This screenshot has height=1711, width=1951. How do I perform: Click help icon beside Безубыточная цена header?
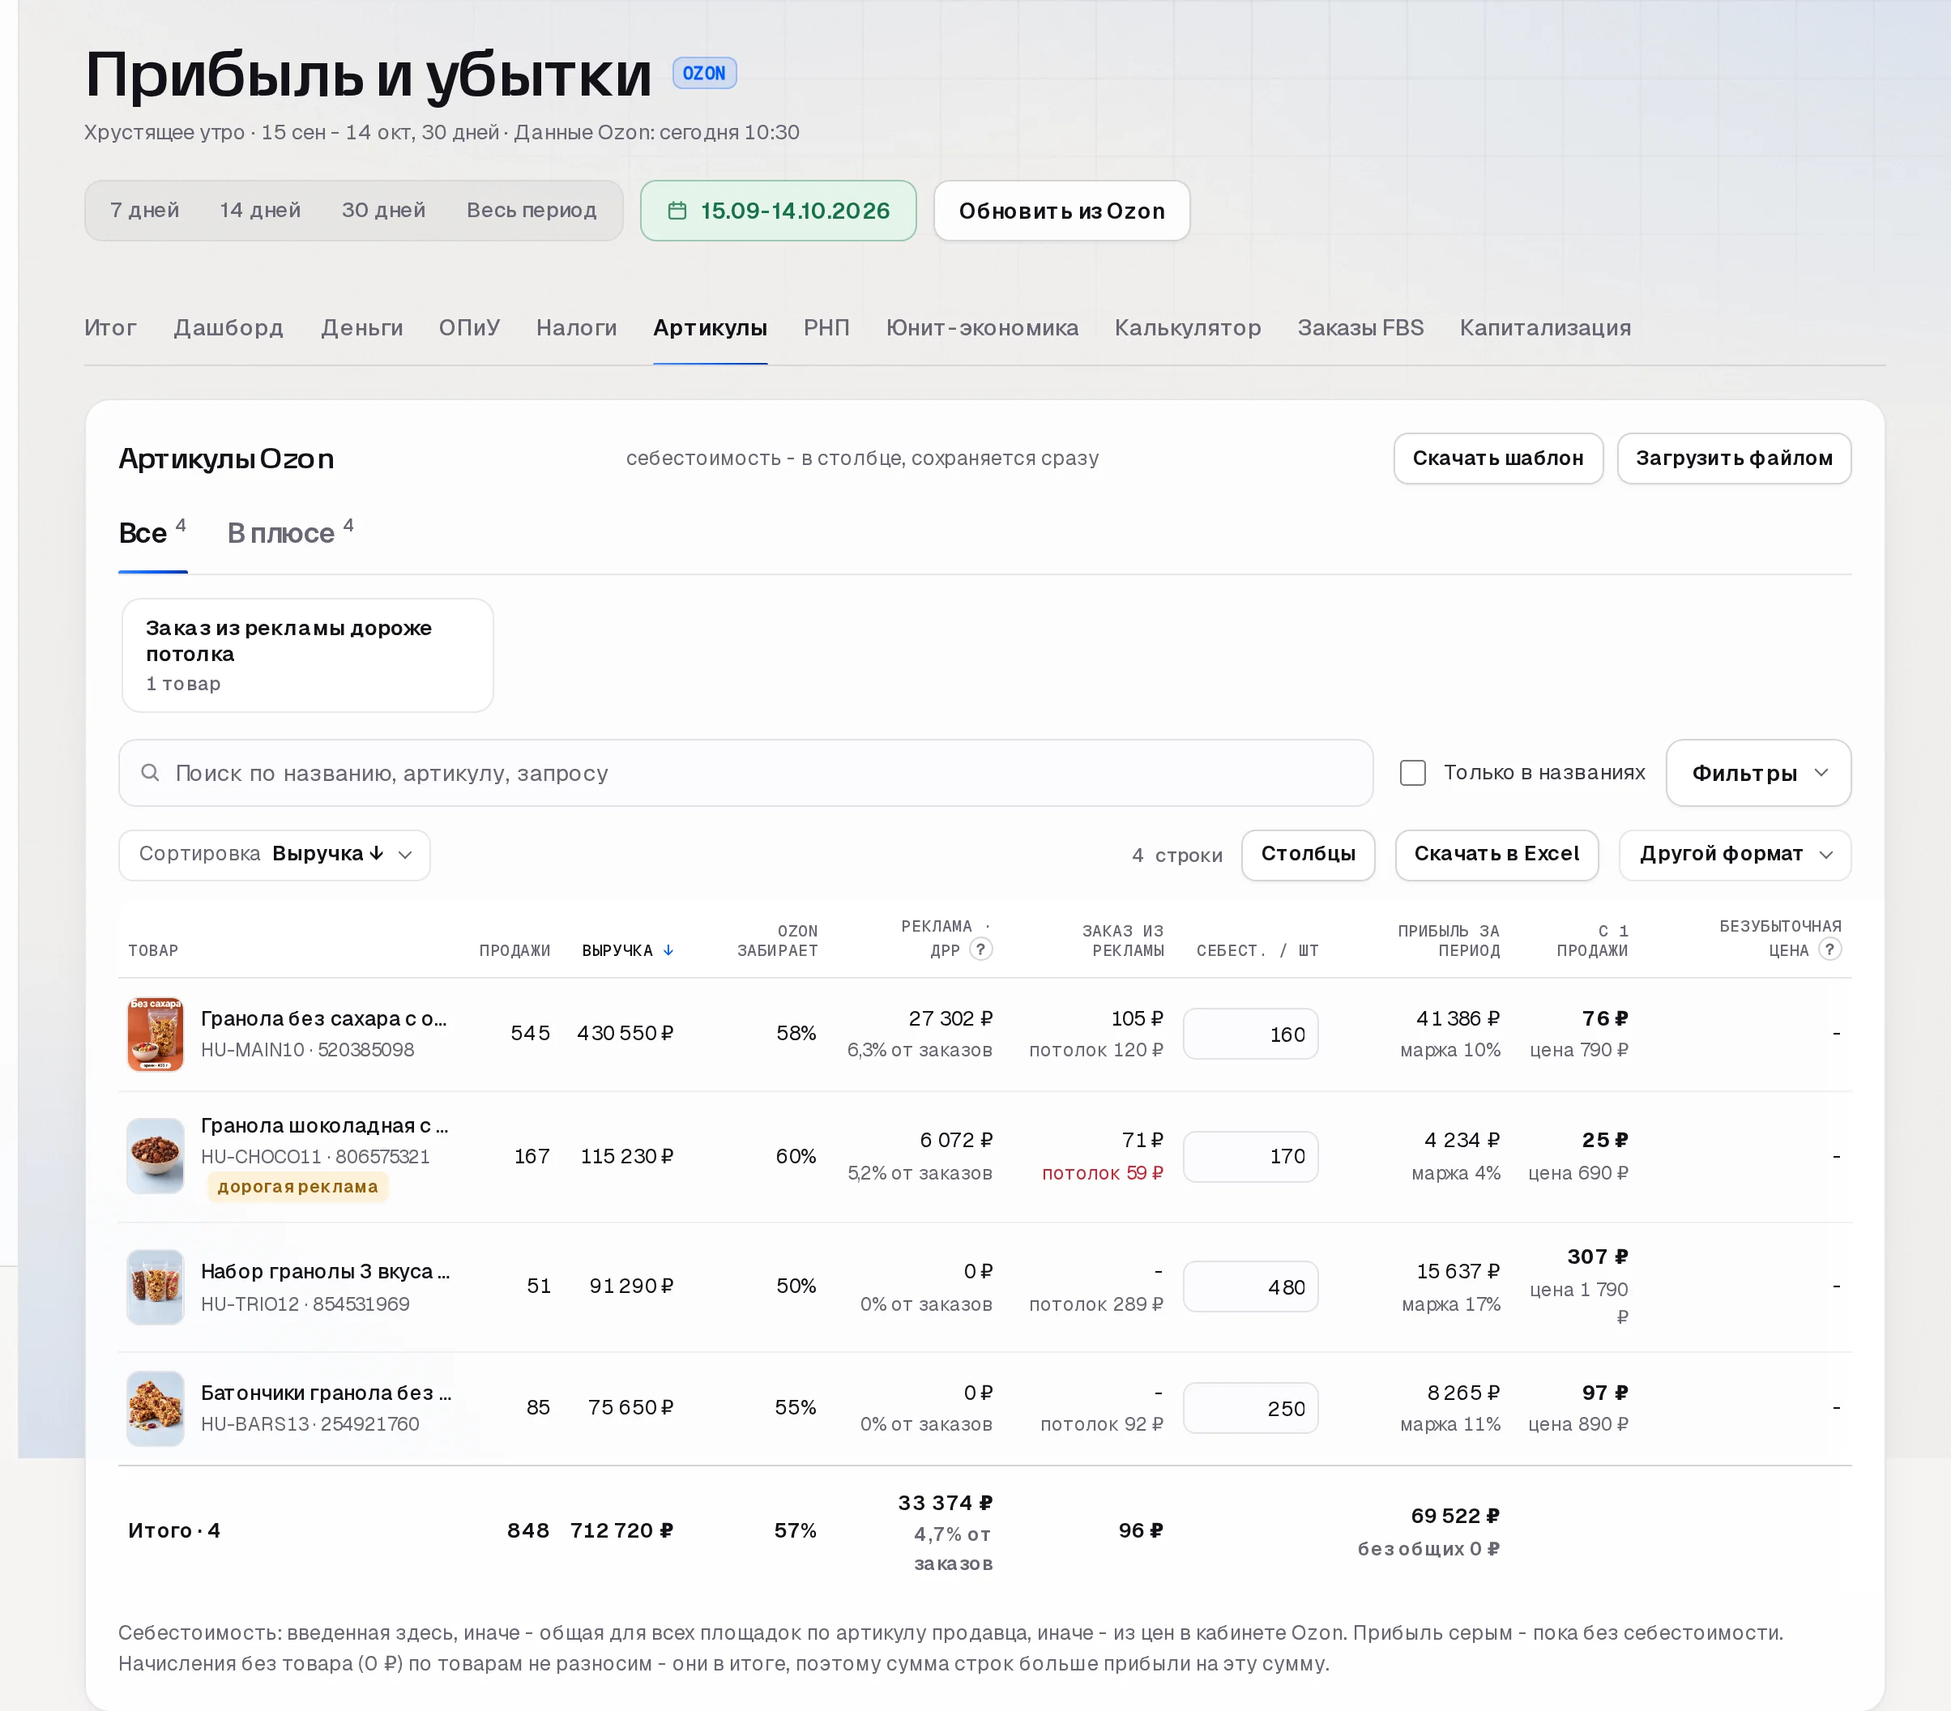coord(1829,949)
